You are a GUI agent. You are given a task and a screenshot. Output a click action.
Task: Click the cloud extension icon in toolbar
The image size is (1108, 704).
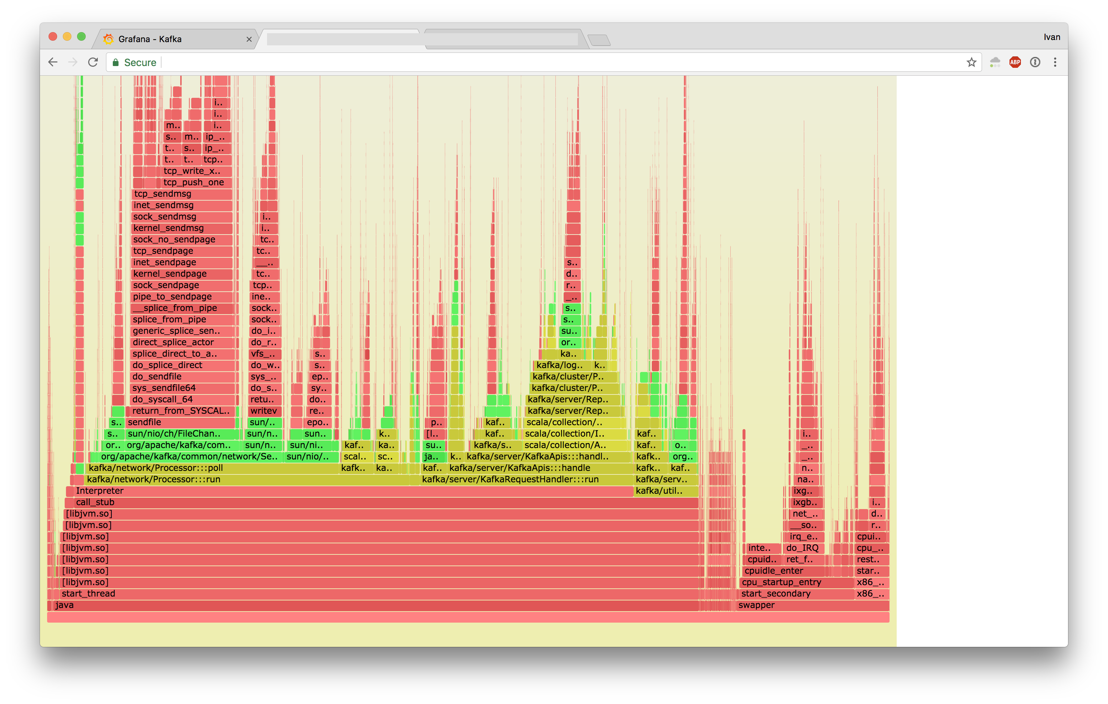pos(995,62)
